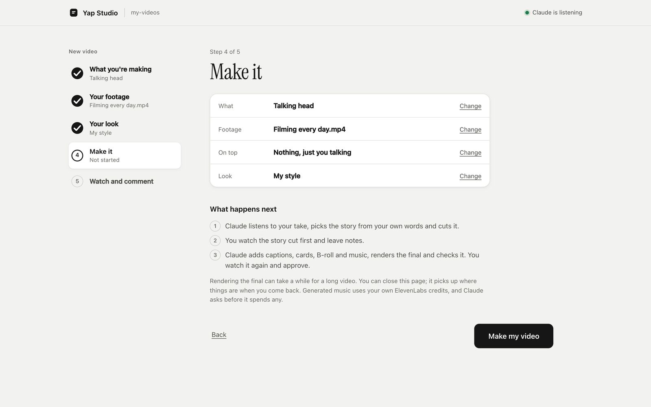
Task: Click the numbered circle 1 in list
Action: click(x=215, y=226)
